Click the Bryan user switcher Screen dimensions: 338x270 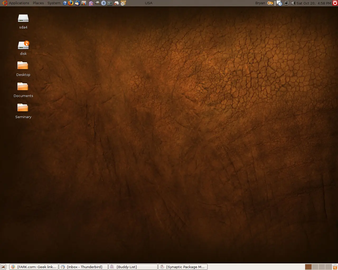click(x=260, y=3)
